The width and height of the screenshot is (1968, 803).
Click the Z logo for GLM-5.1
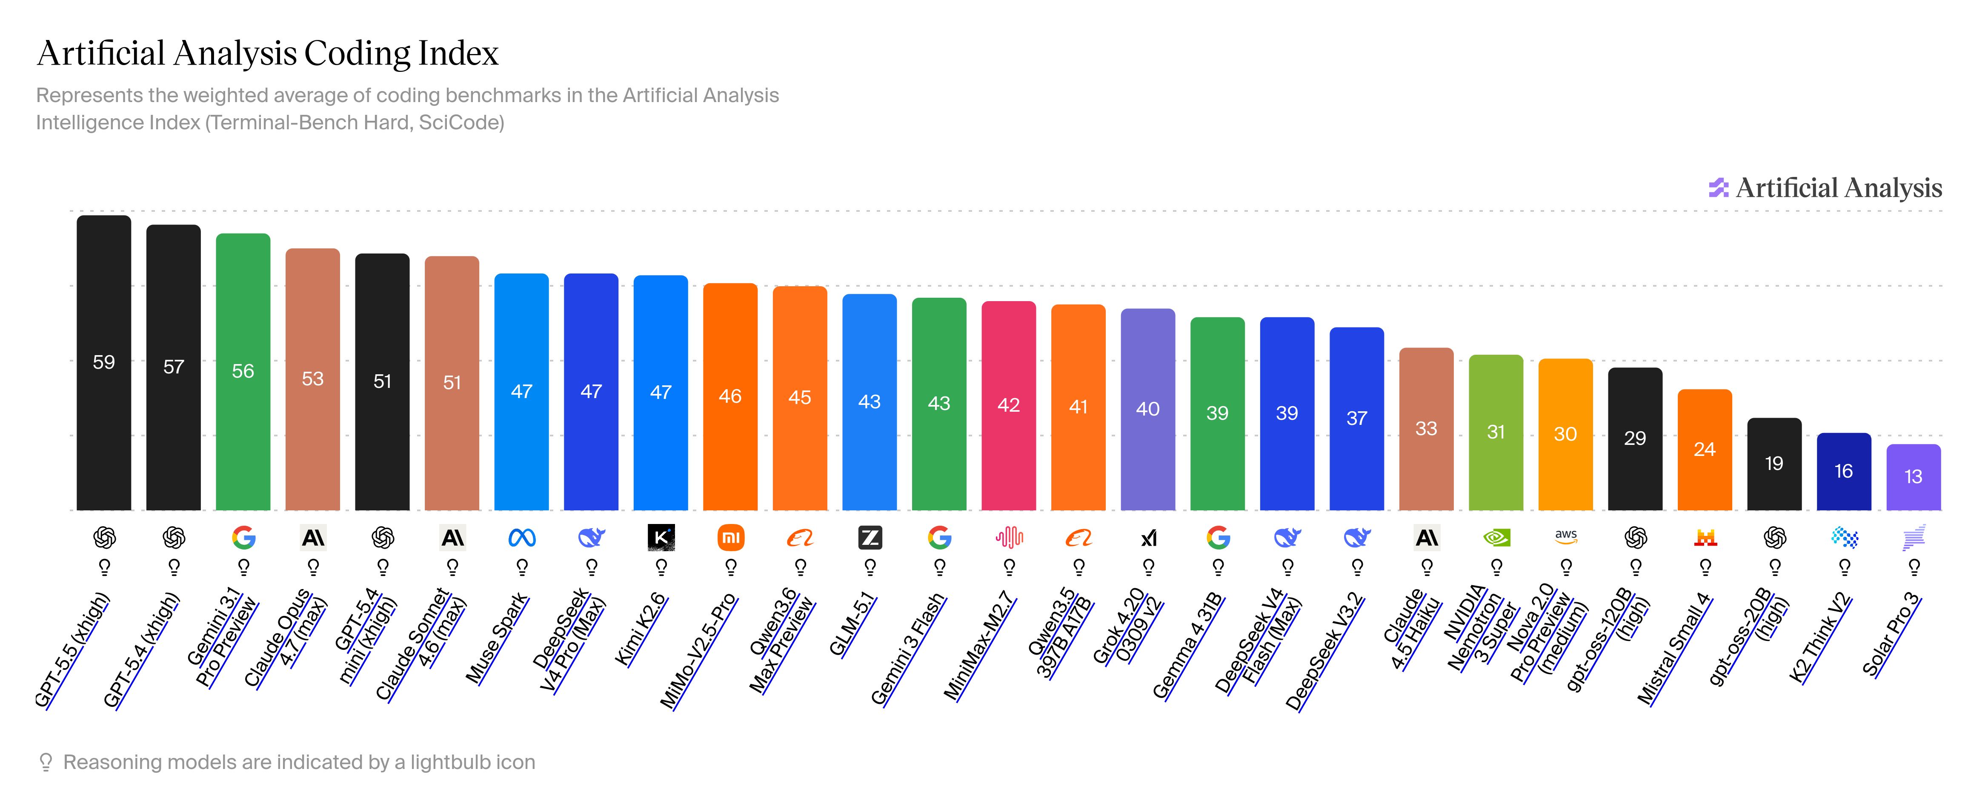870,538
